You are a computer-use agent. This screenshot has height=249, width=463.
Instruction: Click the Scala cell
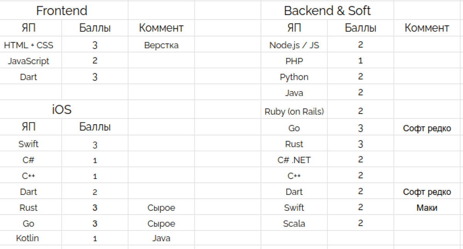click(x=294, y=223)
